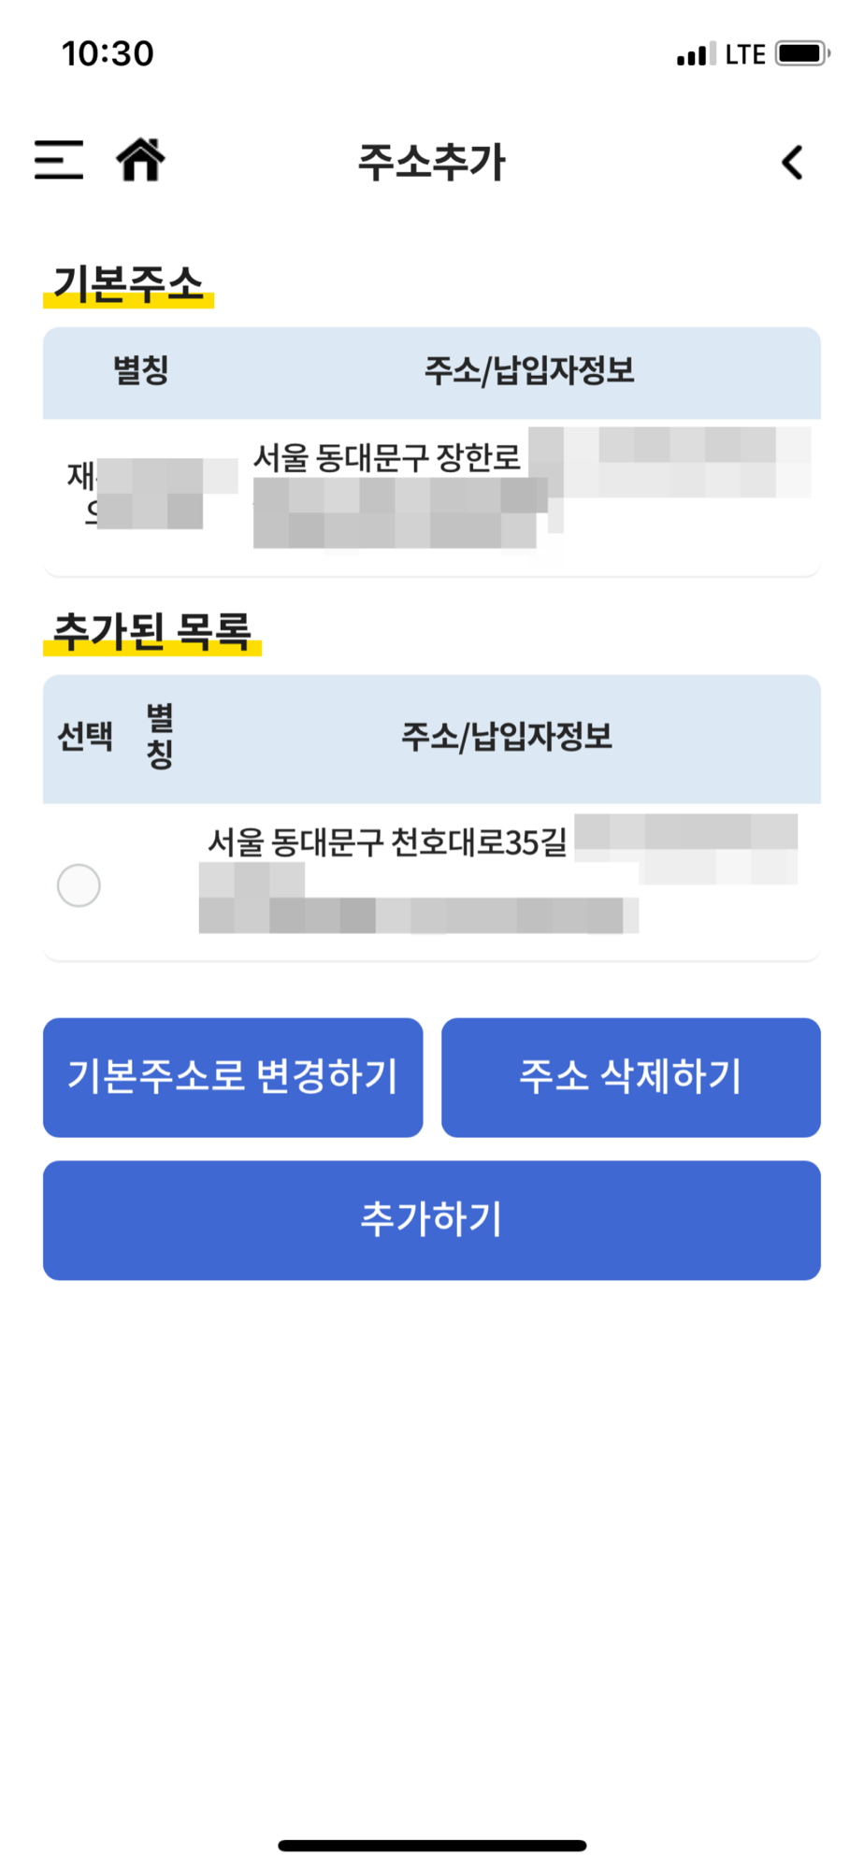The width and height of the screenshot is (864, 1870).
Task: Select the 천호대로35길 address radio button
Action: (79, 885)
